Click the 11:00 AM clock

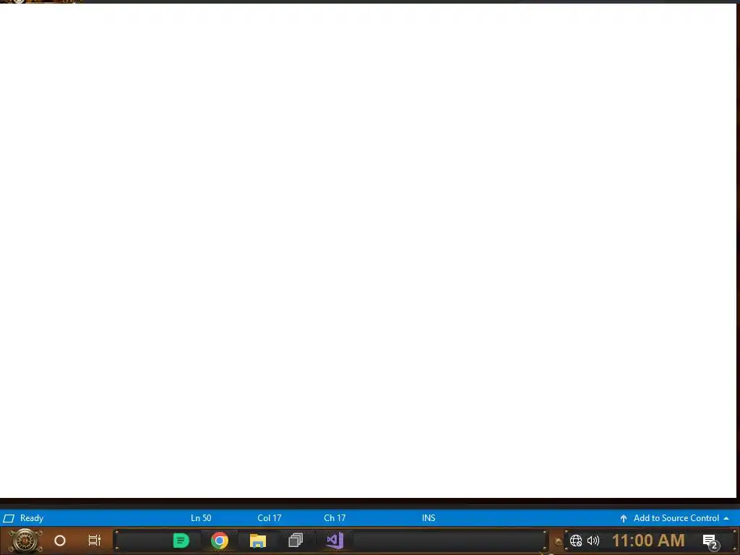[x=648, y=541]
